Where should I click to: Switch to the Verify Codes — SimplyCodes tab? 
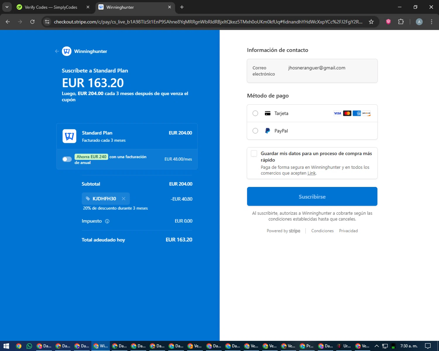tap(51, 7)
